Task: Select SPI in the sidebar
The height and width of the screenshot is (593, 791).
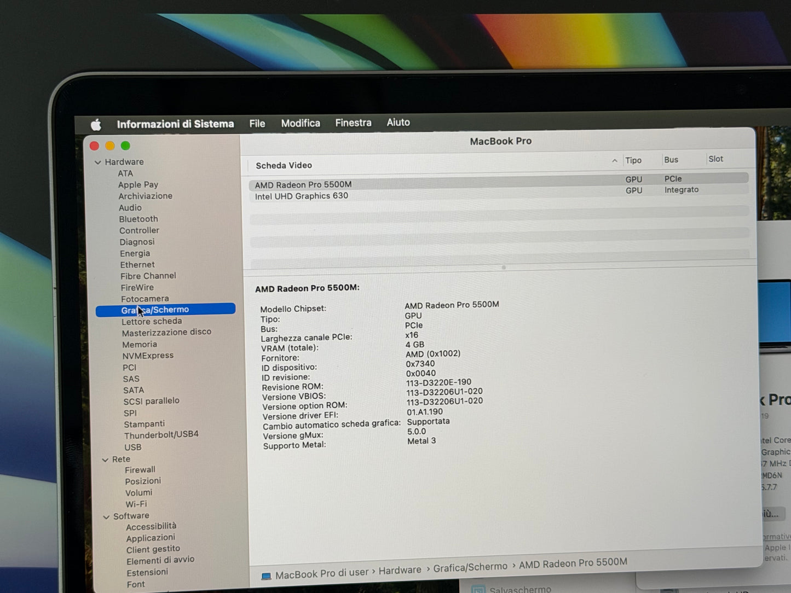Action: pos(130,413)
